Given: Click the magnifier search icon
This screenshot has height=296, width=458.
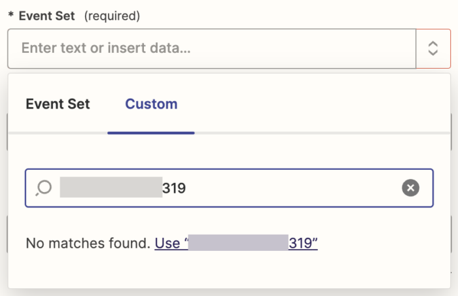Looking at the screenshot, I should pos(44,188).
